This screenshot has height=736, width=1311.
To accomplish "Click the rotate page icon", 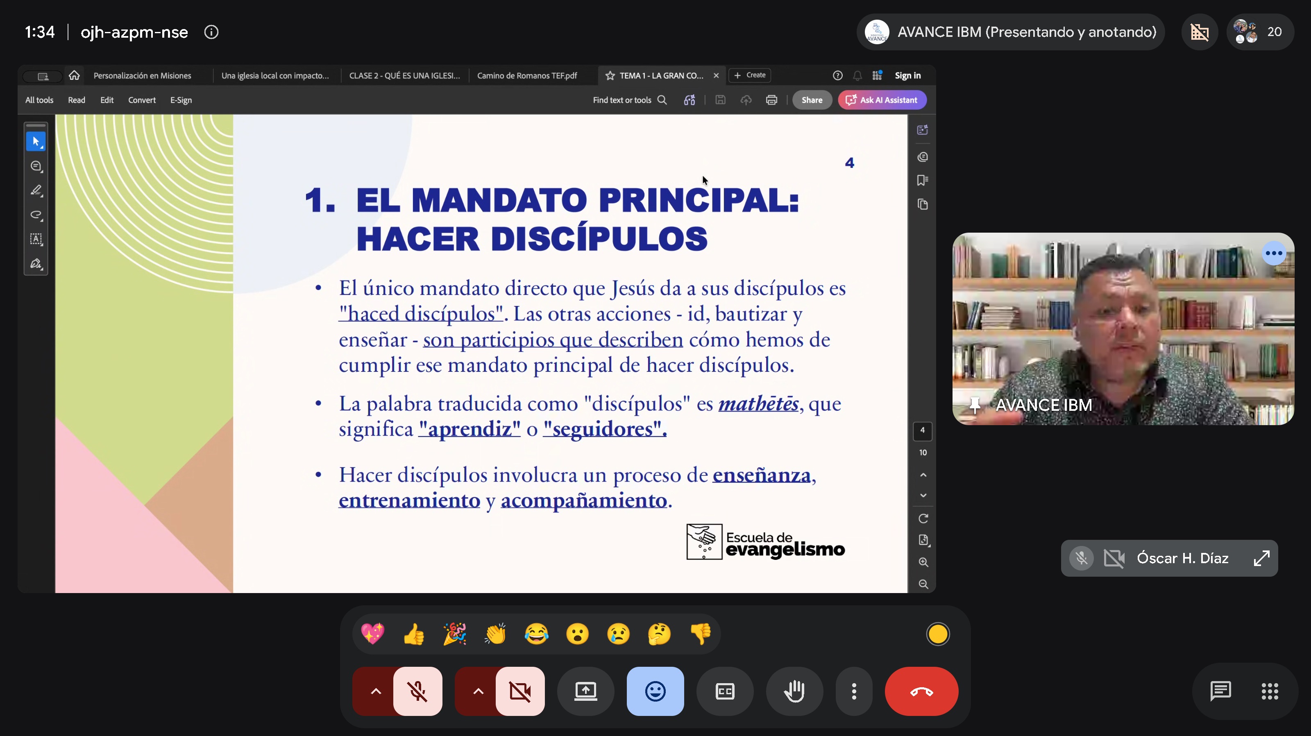I will tap(923, 518).
